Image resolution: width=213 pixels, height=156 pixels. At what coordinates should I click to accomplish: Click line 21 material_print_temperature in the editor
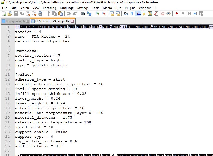pos(53,122)
